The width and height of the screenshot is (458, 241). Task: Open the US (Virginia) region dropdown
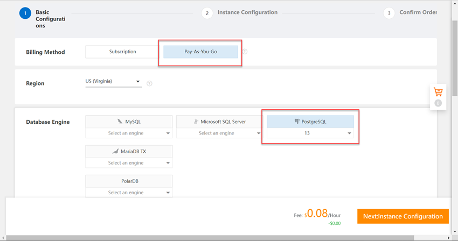(113, 81)
